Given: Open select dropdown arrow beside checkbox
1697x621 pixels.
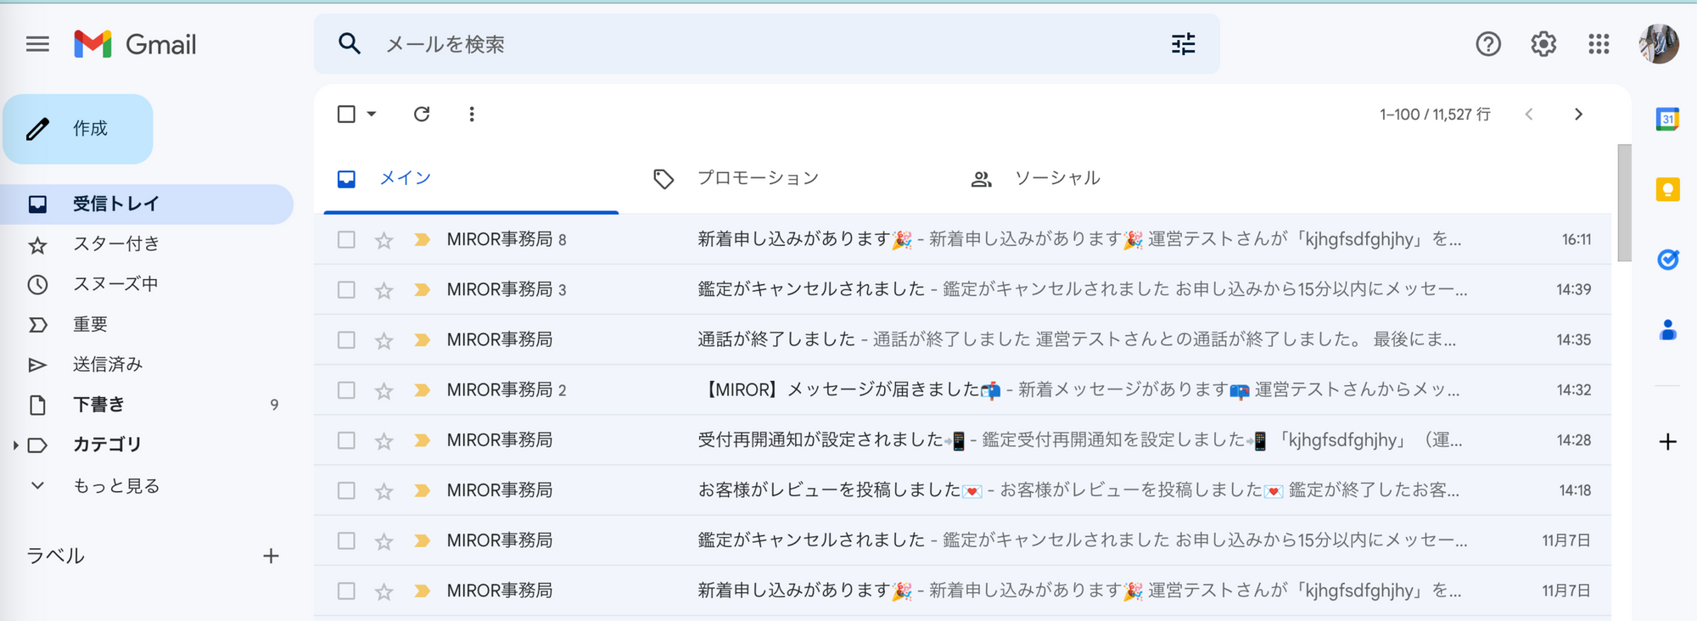Looking at the screenshot, I should (x=371, y=114).
